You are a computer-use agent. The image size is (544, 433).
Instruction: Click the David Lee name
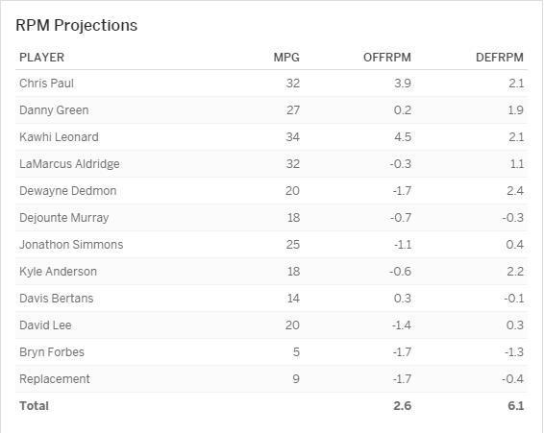coord(45,325)
